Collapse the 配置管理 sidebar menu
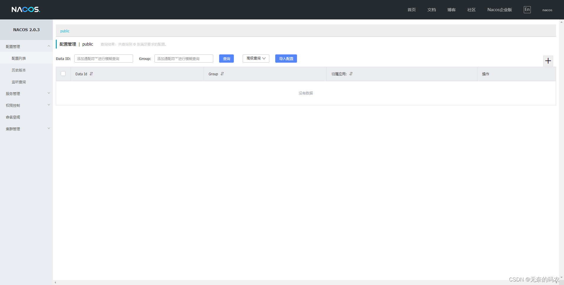 [26, 46]
